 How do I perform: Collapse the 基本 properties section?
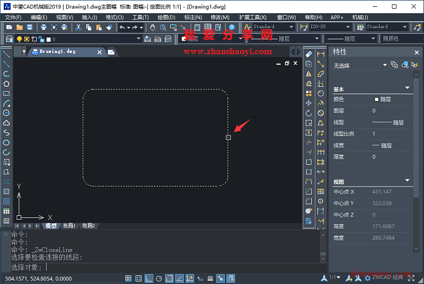(407, 88)
